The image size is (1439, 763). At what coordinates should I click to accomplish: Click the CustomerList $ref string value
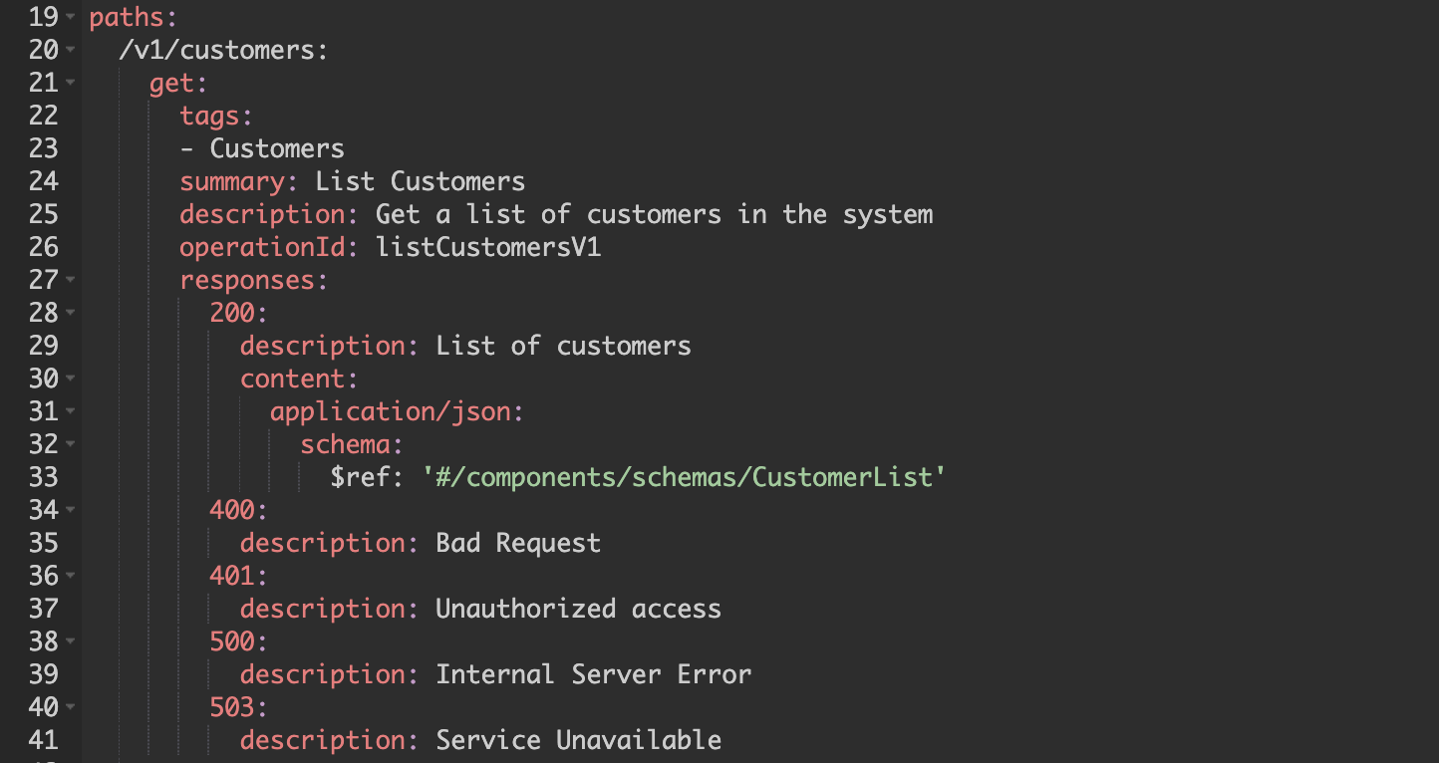pyautogui.click(x=684, y=477)
